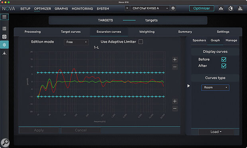Viewport: 247px width, 148px height.
Task: Click the lowercase targets label
Action: point(151,20)
